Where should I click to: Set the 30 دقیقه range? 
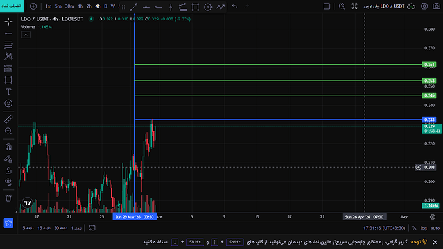pos(60,228)
